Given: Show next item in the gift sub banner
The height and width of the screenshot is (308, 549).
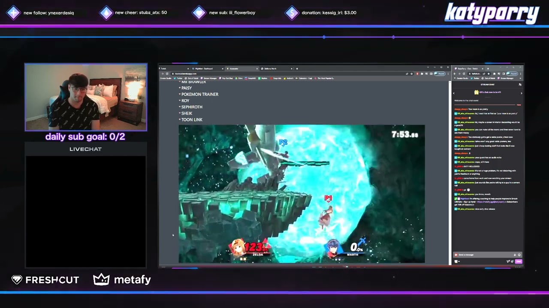Looking at the screenshot, I should pos(521,92).
